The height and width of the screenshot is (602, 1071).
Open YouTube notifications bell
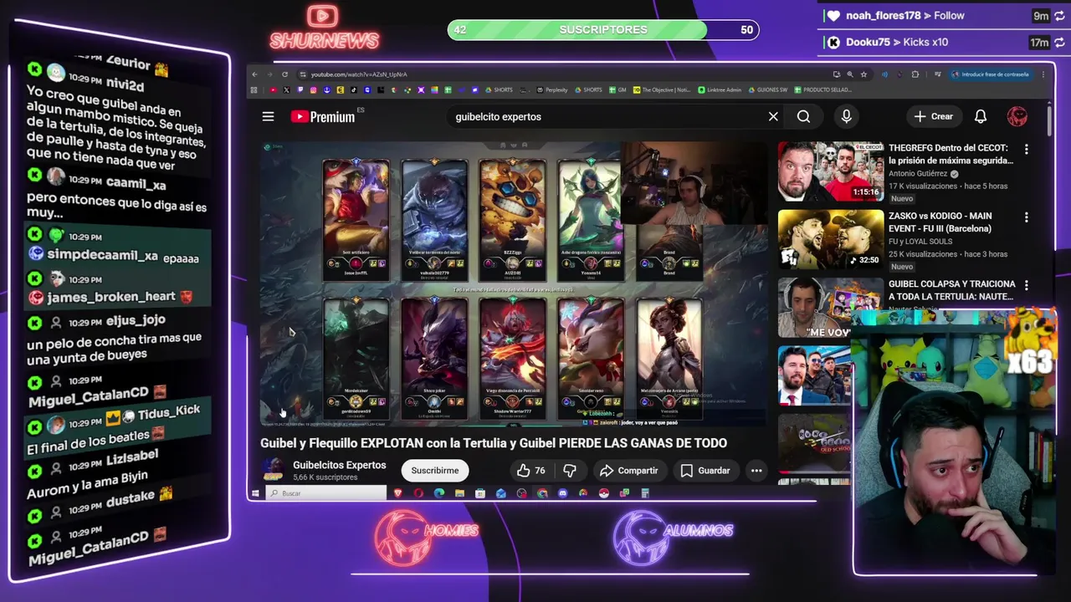(980, 117)
